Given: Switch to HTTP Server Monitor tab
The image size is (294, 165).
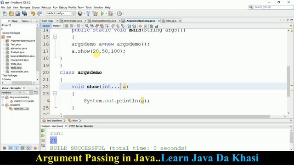Looking at the screenshot, I should (x=81, y=126).
